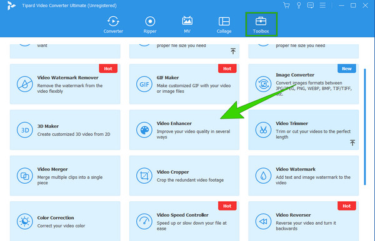Open the Video Watermark title
This screenshot has width=375, height=241.
click(296, 169)
